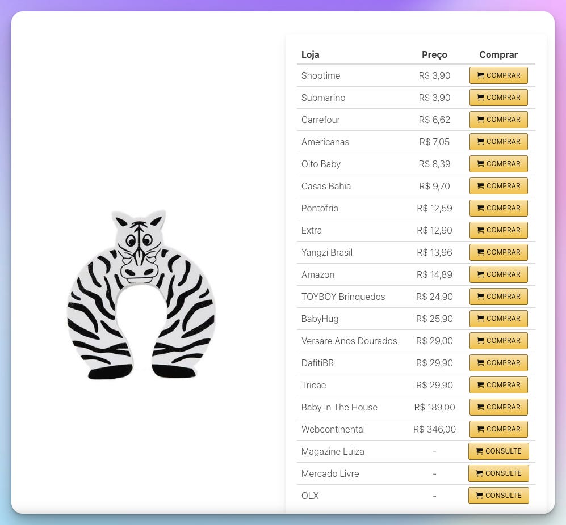
Task: Click the Pontofrio store name
Action: click(320, 208)
